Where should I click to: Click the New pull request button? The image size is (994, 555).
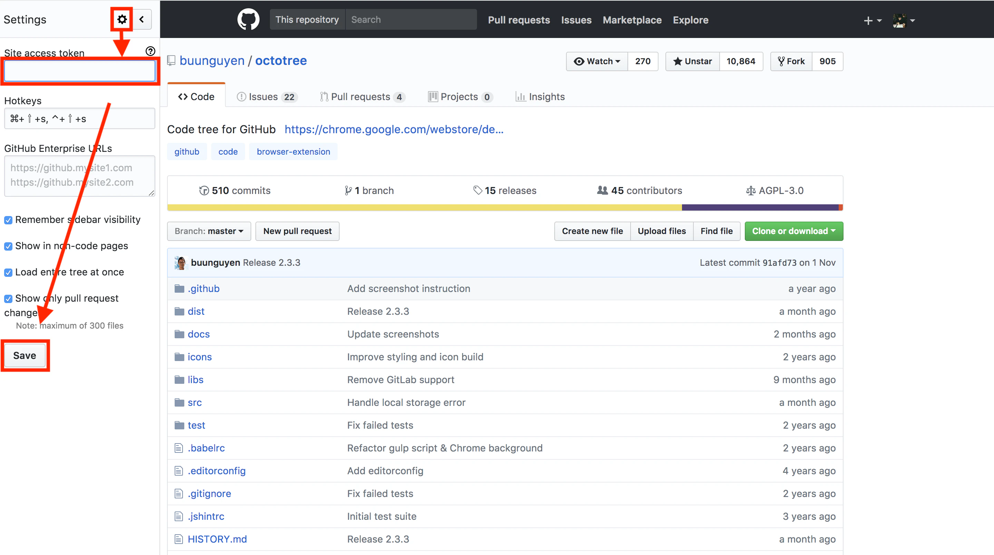click(x=297, y=231)
